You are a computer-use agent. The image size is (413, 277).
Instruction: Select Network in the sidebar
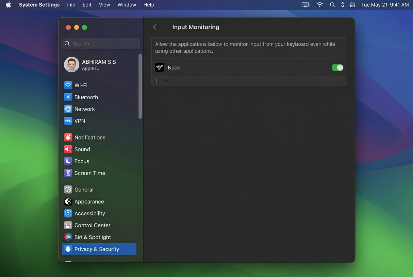point(99,109)
